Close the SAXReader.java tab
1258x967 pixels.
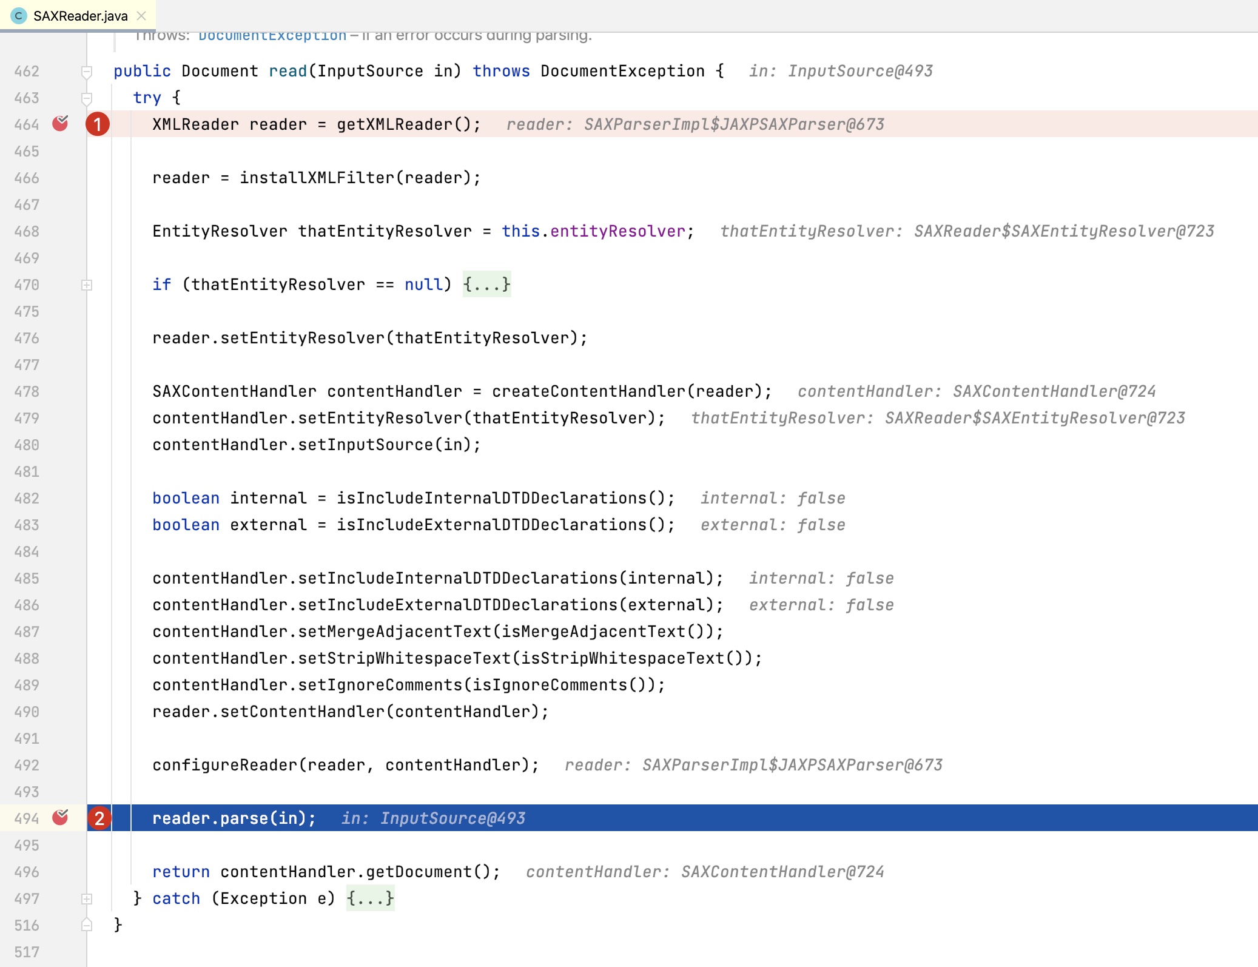coord(141,16)
